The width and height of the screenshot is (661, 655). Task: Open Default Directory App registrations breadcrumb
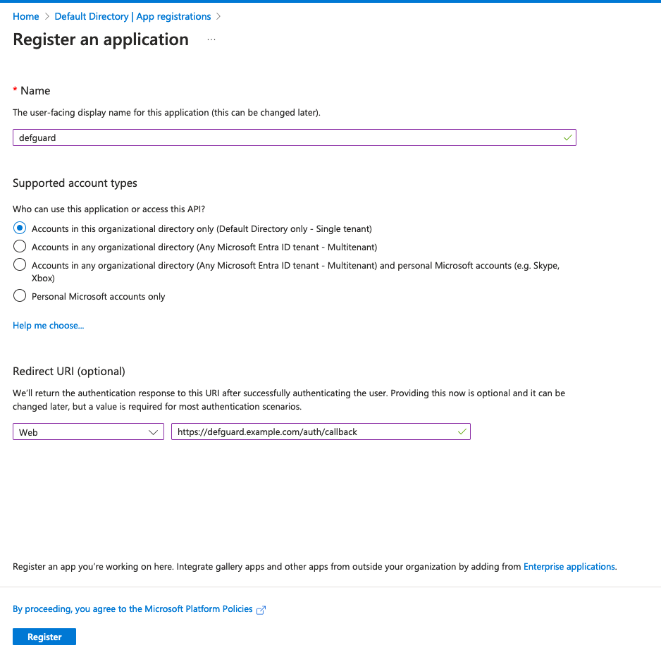132,16
